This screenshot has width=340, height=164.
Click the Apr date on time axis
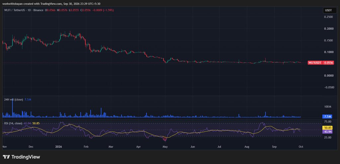139,146
